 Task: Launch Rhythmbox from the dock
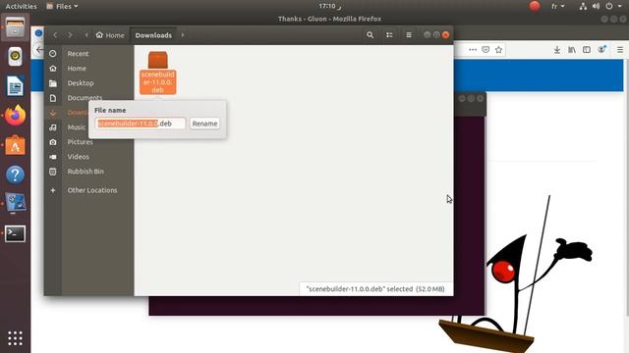(x=15, y=57)
